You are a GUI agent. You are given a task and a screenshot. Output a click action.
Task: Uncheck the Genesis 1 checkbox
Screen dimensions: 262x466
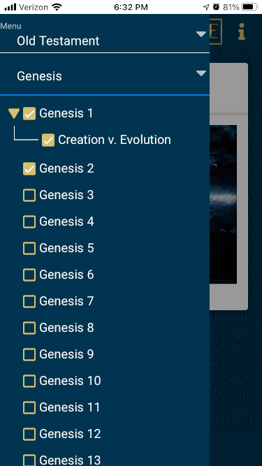[29, 113]
